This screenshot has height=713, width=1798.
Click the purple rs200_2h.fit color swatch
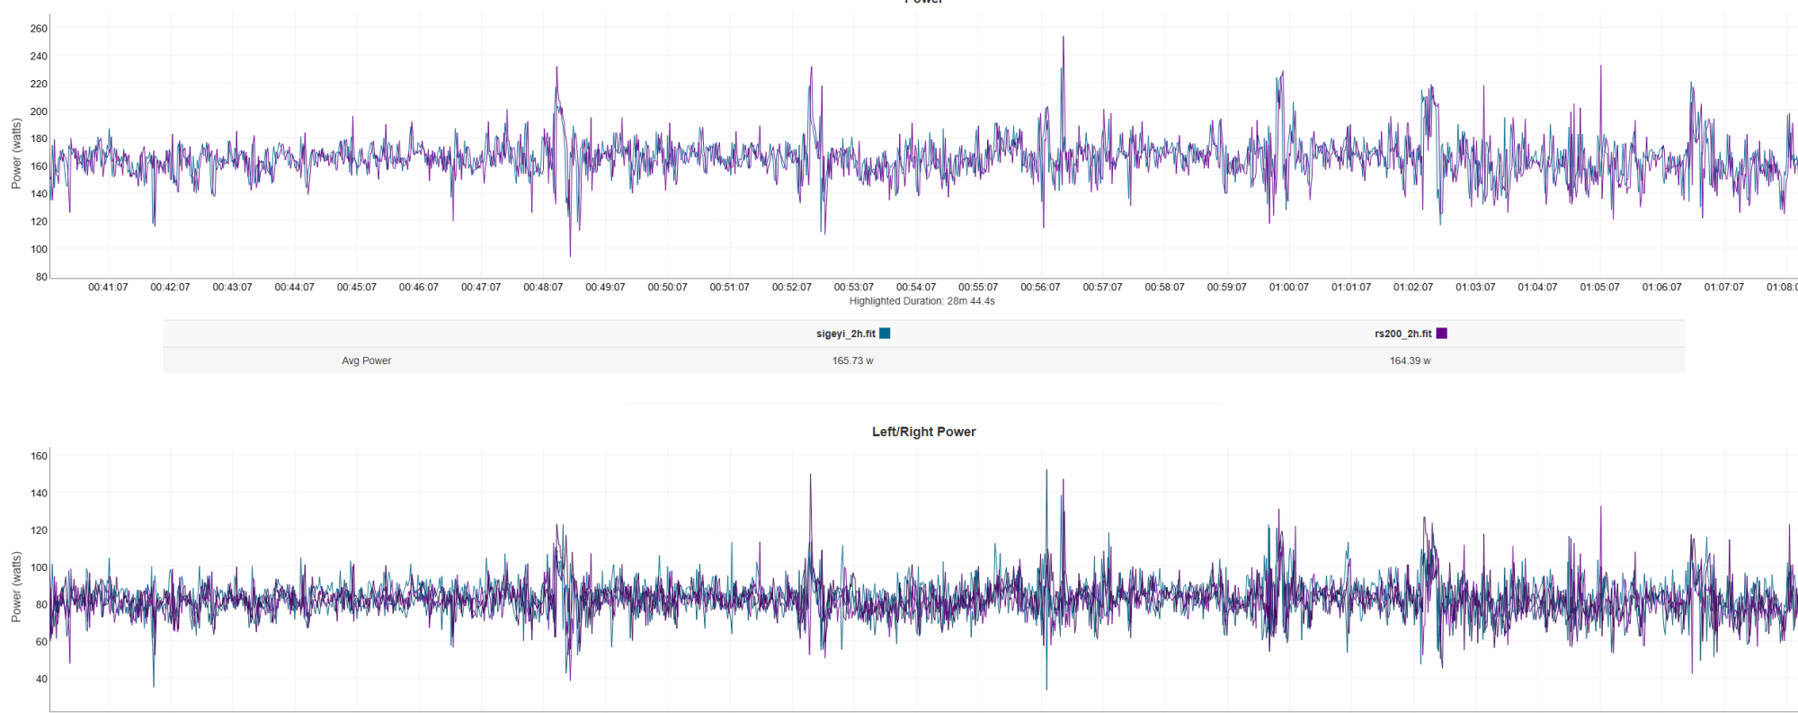1442,334
